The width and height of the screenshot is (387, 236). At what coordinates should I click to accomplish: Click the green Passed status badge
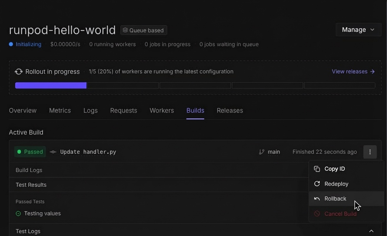[30, 152]
